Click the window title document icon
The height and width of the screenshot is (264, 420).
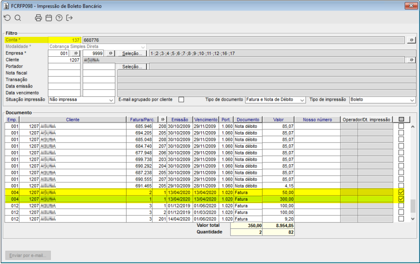pos(6,6)
